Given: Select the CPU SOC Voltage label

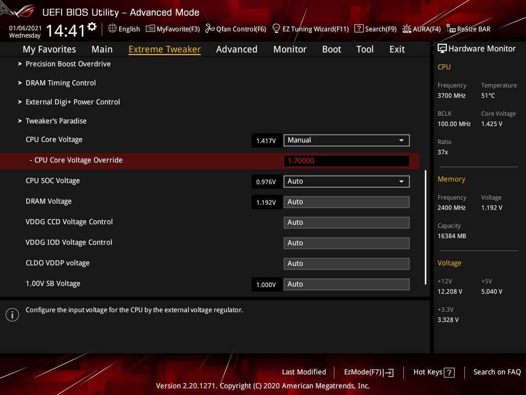Looking at the screenshot, I should [x=53, y=181].
